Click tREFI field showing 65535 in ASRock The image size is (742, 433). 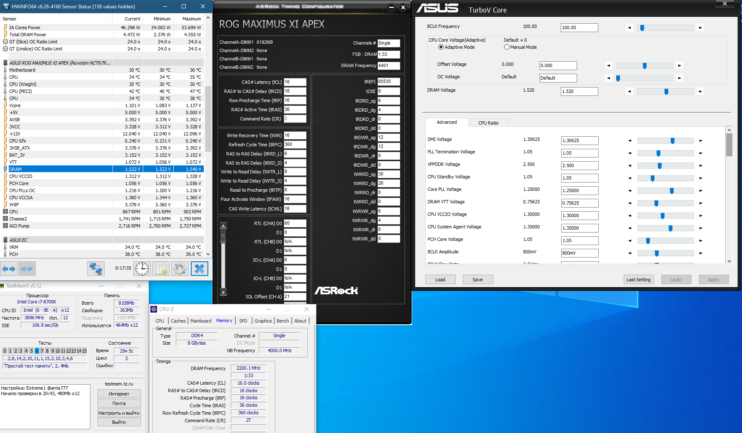click(389, 82)
